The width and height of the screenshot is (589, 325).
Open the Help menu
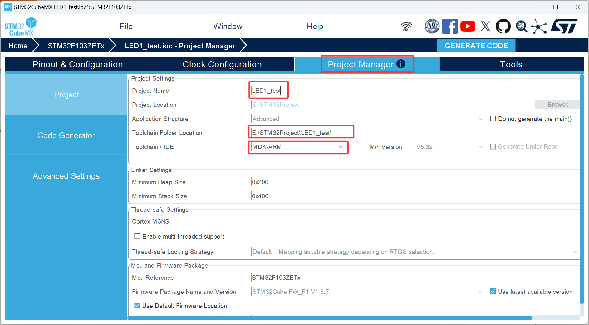[x=315, y=27]
